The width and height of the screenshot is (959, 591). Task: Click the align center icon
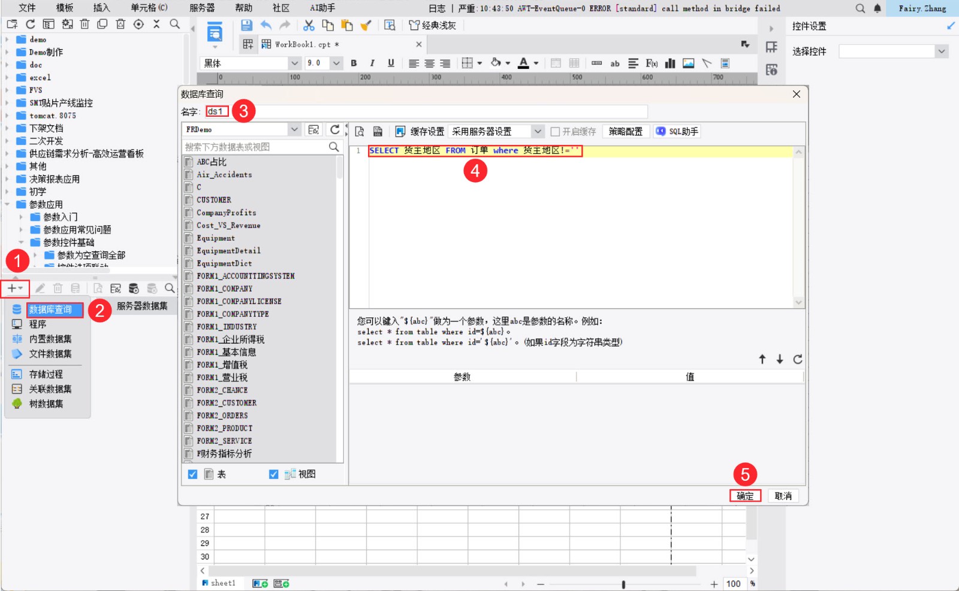[x=429, y=63]
